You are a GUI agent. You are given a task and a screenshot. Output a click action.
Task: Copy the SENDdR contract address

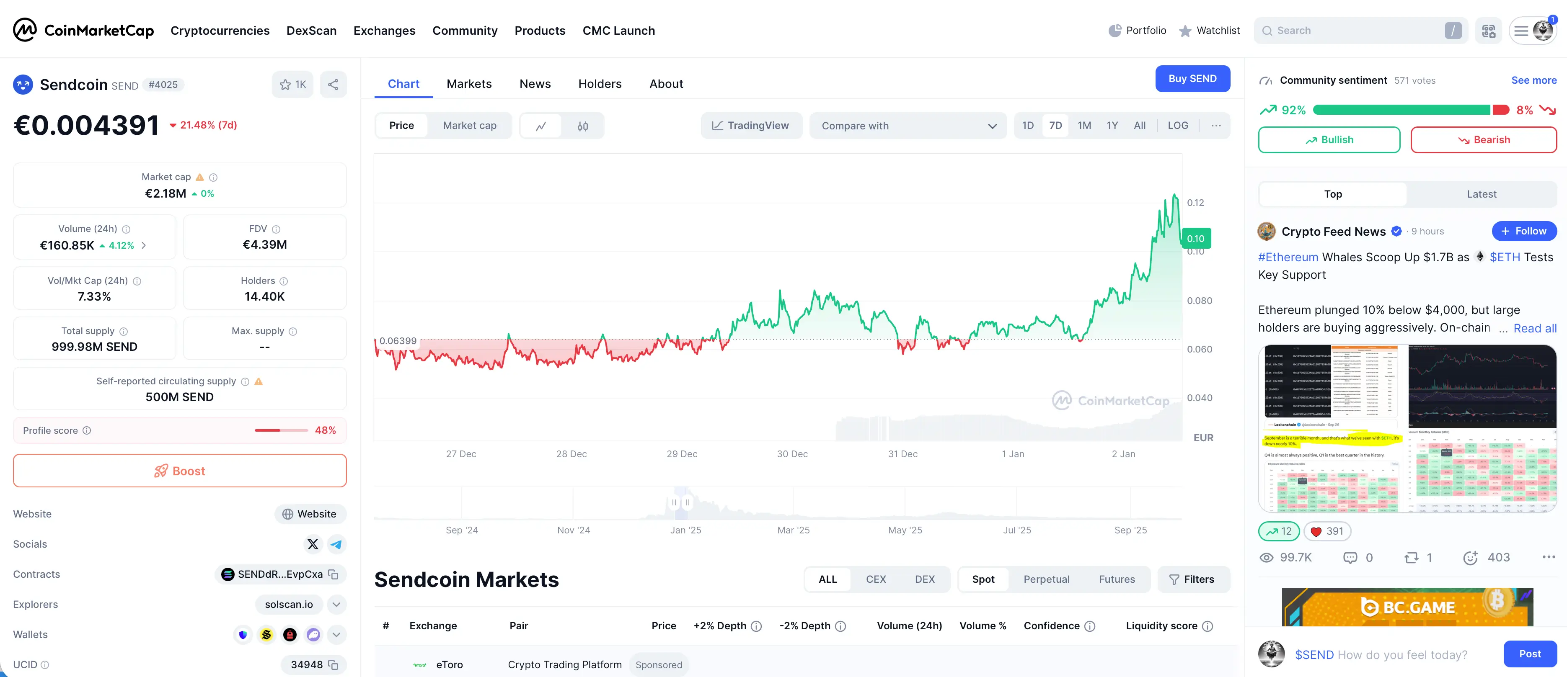[x=334, y=574]
